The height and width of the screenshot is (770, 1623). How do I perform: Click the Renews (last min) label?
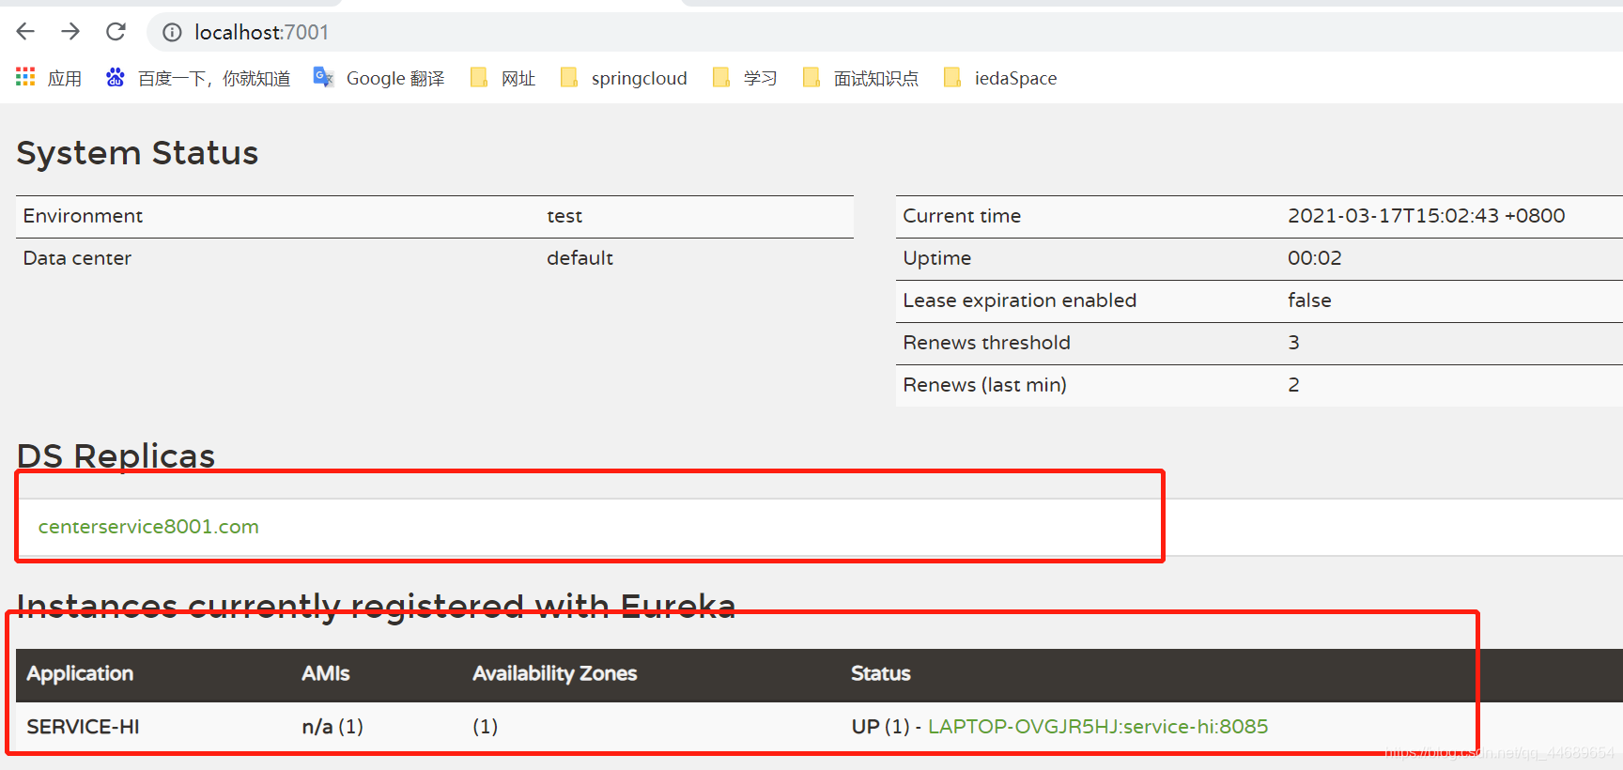click(x=984, y=385)
